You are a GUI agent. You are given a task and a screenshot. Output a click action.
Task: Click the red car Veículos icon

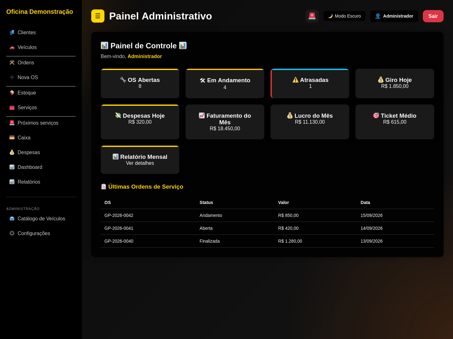click(12, 47)
